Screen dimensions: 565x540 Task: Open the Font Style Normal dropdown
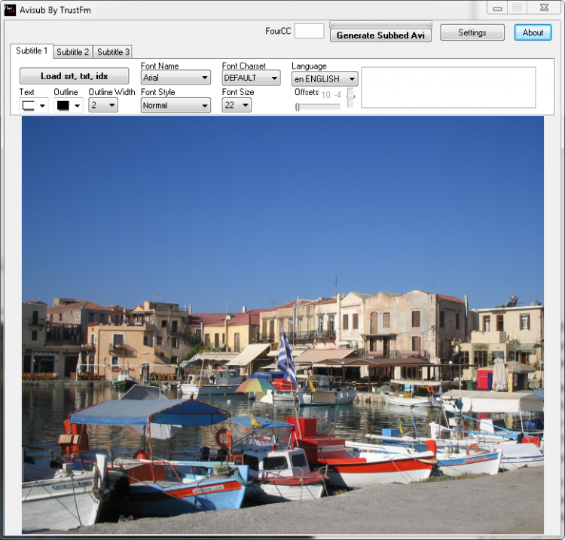click(176, 106)
